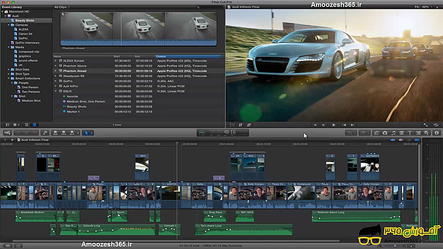
Task: Collapse the Cameras folder
Action: (x=8, y=25)
